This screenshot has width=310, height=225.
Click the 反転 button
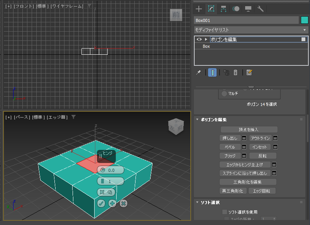(263, 156)
